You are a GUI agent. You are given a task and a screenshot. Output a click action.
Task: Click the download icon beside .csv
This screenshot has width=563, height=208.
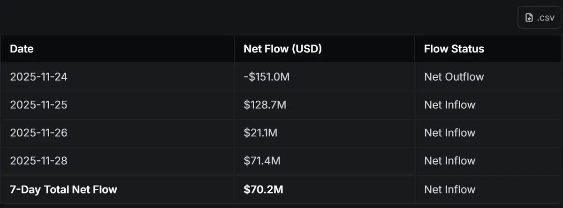click(529, 18)
